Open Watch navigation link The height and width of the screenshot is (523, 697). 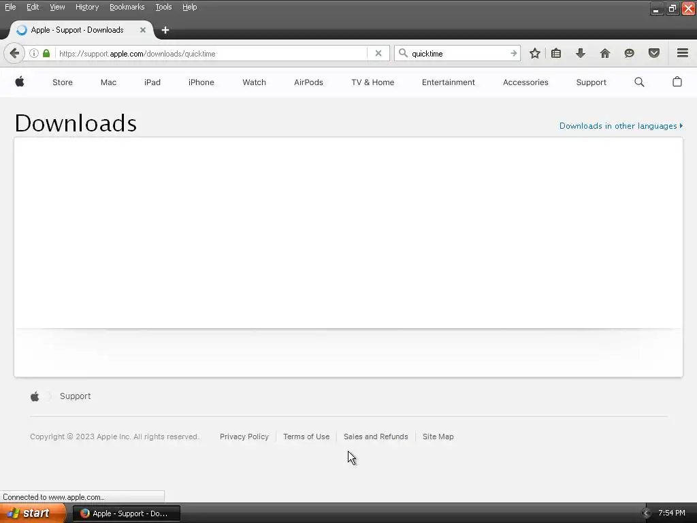(255, 82)
